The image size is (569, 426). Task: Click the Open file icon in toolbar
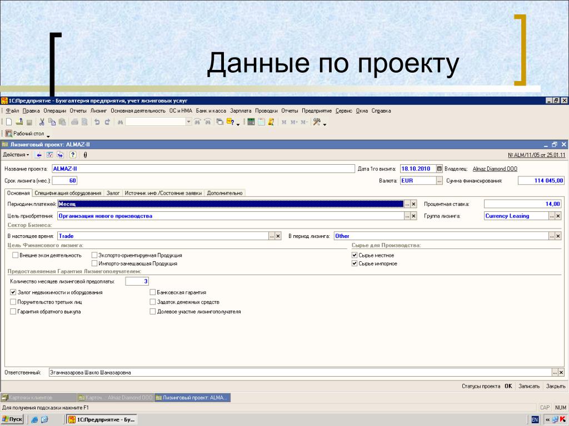[x=19, y=122]
